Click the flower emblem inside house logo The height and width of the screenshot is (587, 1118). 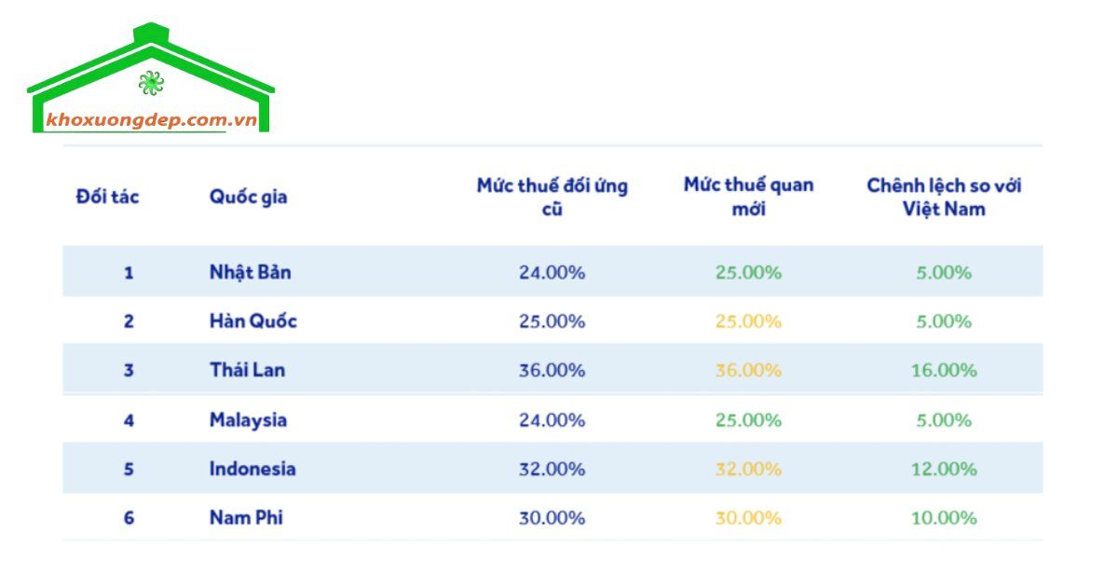pos(151,83)
